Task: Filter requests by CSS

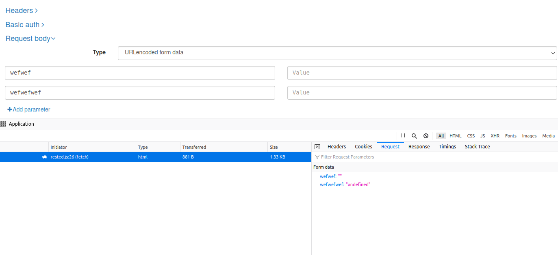Action: pos(471,136)
